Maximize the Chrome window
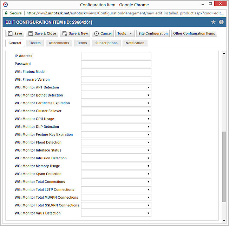The image size is (229, 226). [x=210, y=4]
